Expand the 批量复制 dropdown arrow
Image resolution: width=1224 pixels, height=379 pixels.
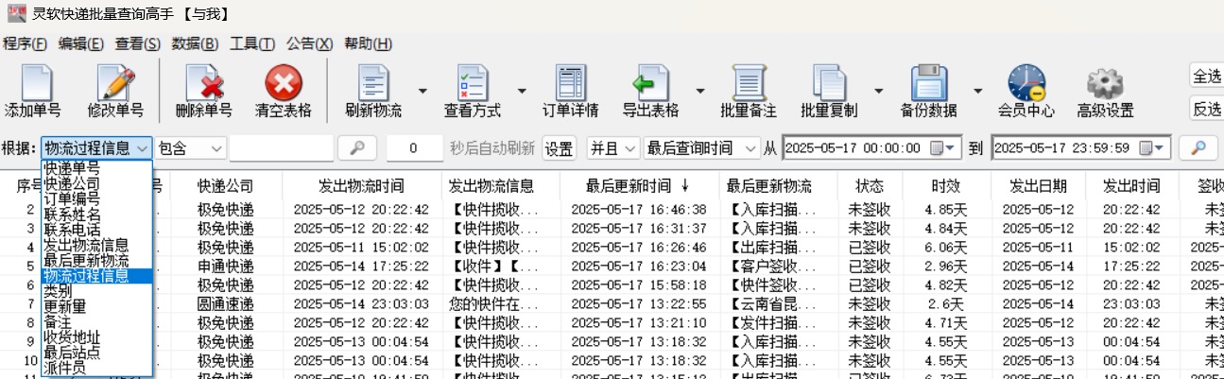tap(879, 92)
